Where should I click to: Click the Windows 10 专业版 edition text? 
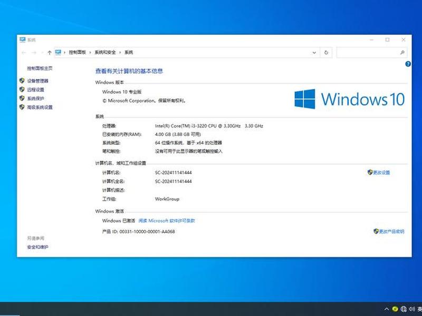[122, 92]
